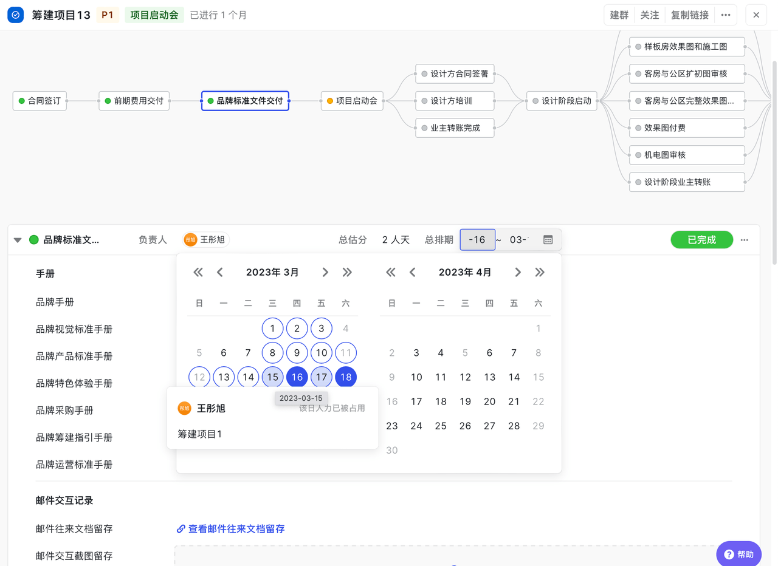Image resolution: width=778 pixels, height=566 pixels.
Task: Go to previous month in April calendar
Action: pyautogui.click(x=413, y=272)
